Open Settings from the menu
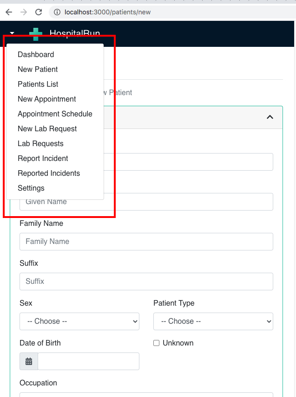 coord(31,188)
